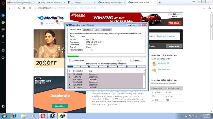Image resolution: width=213 pixels, height=119 pixels.
Task: Click the Opera menu logo
Action: tap(3, 3)
